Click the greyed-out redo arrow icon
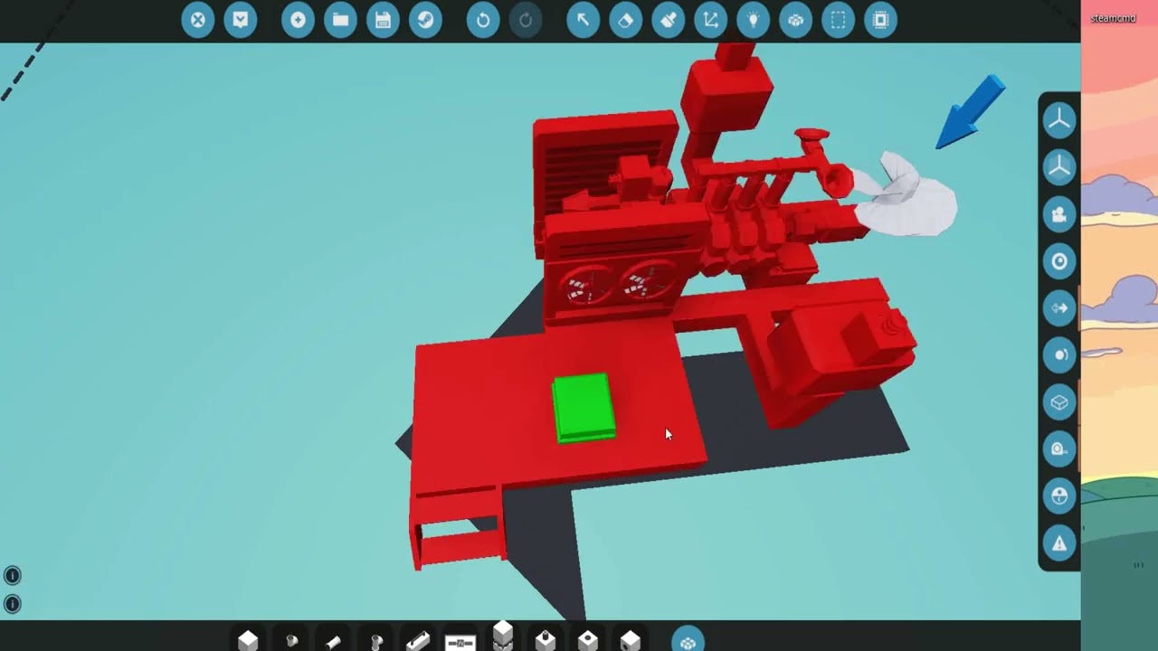Viewport: 1158px width, 651px height. click(x=526, y=20)
